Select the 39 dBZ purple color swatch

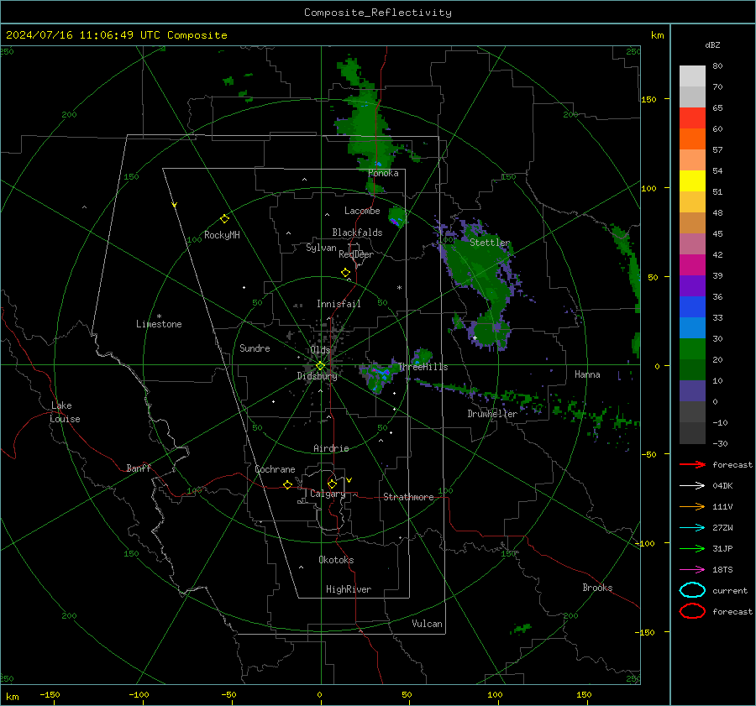pyautogui.click(x=692, y=285)
